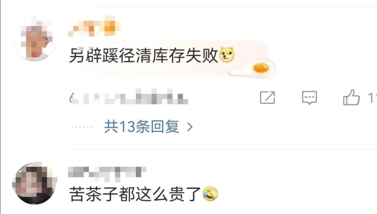This screenshot has width=377, height=214.
Task: Tap the reply speech-bubble icon
Action: [x=309, y=98]
